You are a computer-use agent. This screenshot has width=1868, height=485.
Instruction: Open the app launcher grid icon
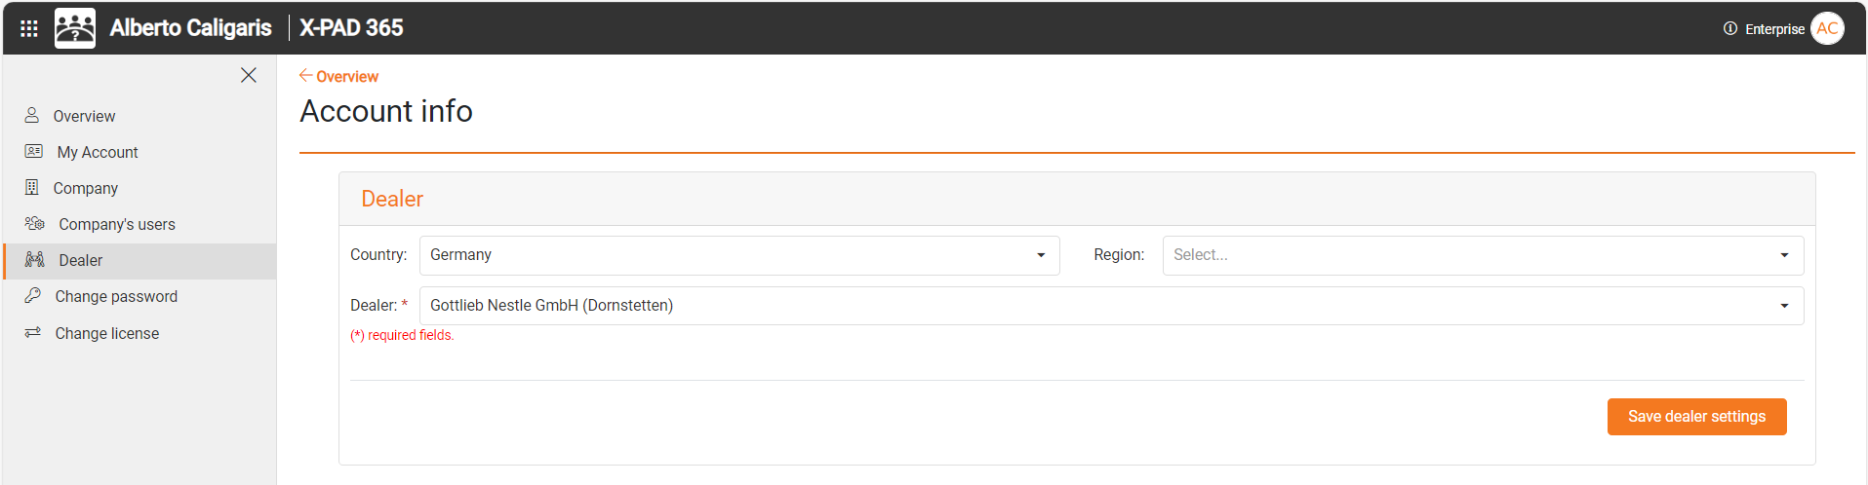pyautogui.click(x=29, y=28)
